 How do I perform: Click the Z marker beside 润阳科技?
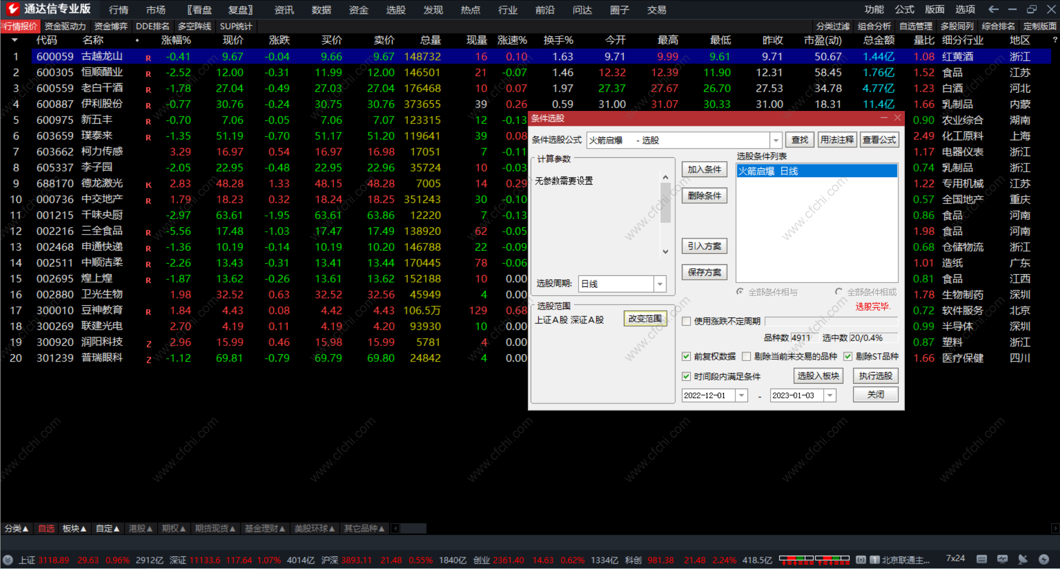coord(149,344)
